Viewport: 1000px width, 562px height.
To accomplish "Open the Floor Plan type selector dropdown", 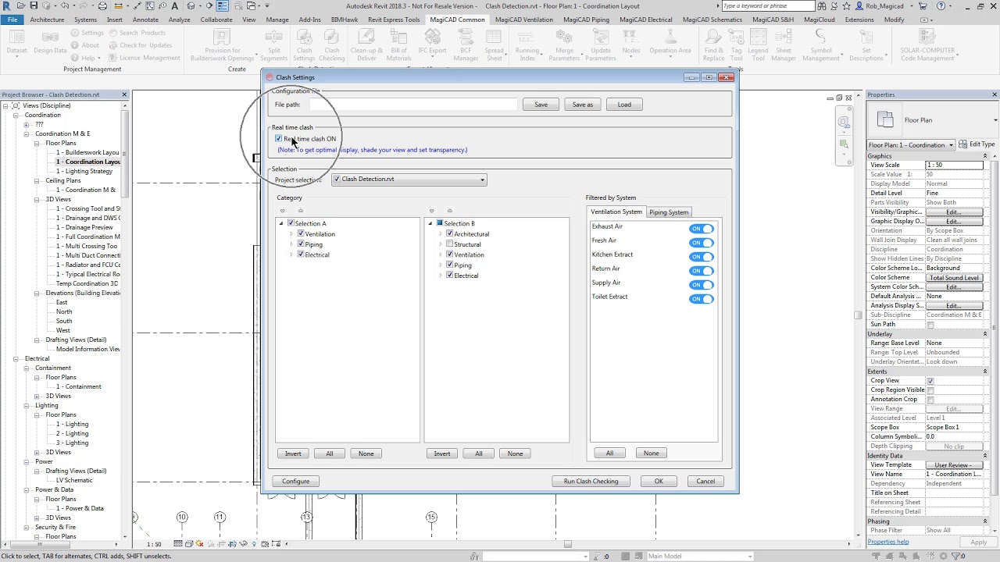I will click(911, 145).
